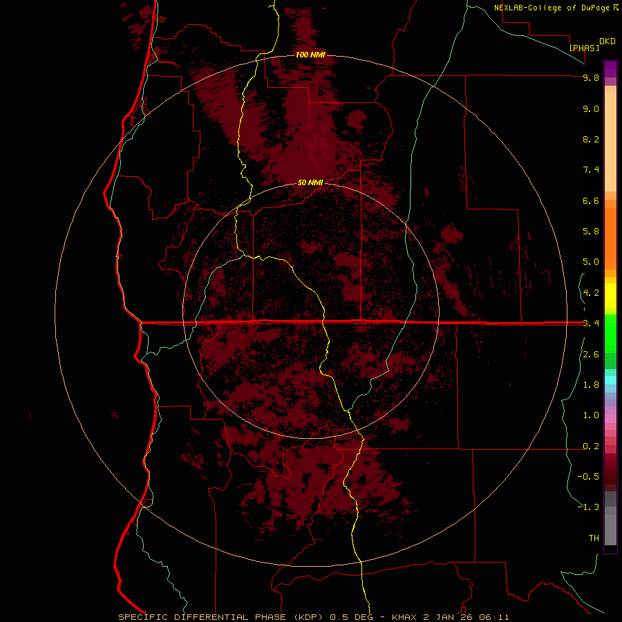Click the 0.2 value on the color scale
Viewport: 622px width, 622px height.
pos(591,446)
